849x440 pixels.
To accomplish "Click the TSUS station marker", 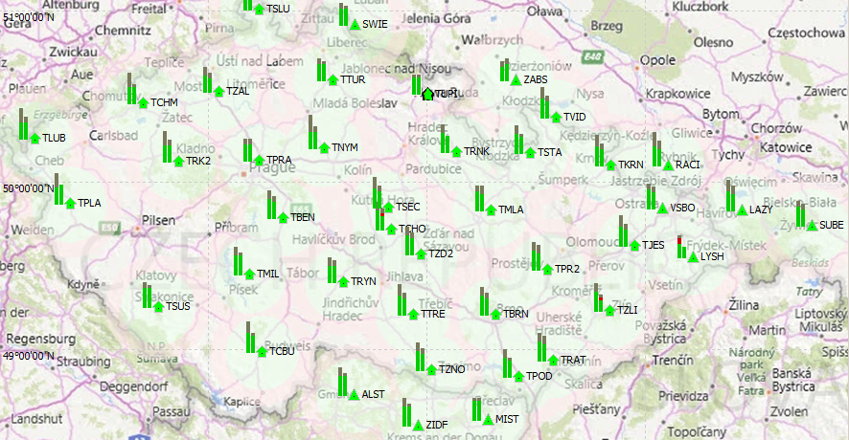I will click(x=158, y=306).
